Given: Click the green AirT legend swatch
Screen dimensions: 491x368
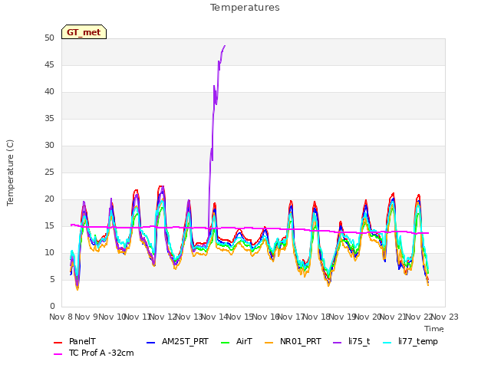Looking at the screenshot, I should coord(226,343).
